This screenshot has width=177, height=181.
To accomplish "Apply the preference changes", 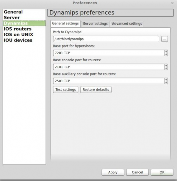I will [113, 172].
